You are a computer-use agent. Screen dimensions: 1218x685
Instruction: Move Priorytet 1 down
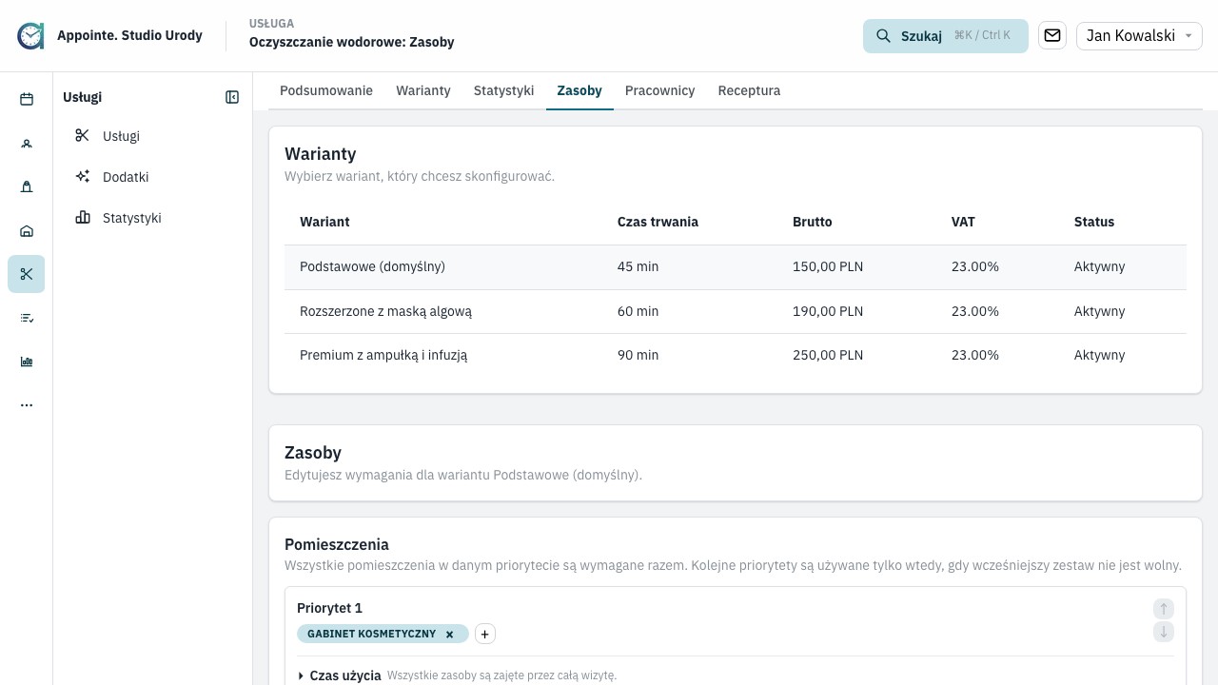[x=1164, y=632]
